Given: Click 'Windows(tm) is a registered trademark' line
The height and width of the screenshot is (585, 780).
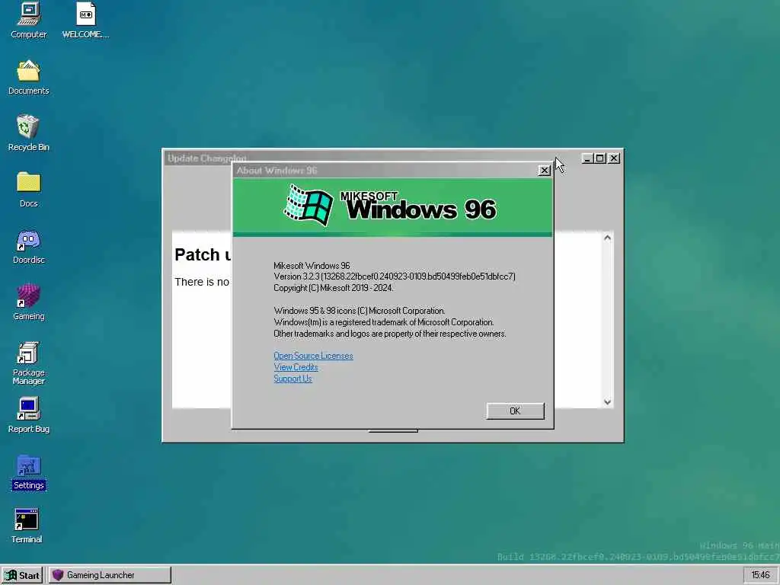Looking at the screenshot, I should [x=384, y=322].
